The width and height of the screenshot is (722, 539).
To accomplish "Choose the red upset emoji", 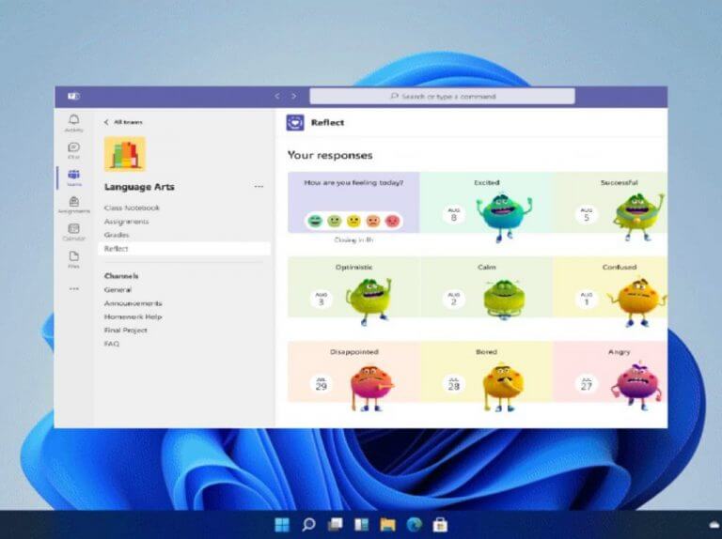I will (x=392, y=222).
